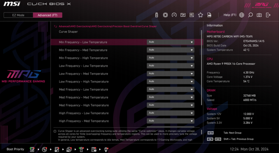Select the USB optical disc boot device icon
This screenshot has height=153, width=279.
pyautogui.click(x=69, y=149)
